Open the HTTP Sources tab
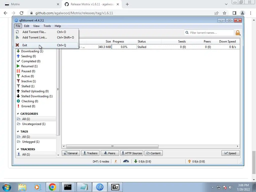The height and width of the screenshot is (192, 256). tap(132, 153)
